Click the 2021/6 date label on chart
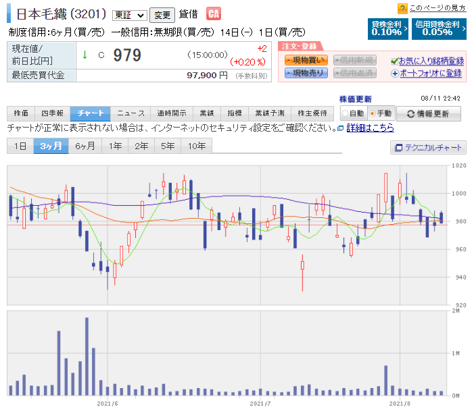 (108, 404)
